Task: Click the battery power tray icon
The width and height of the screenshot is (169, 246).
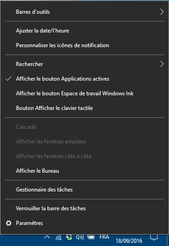Action: 91,237
